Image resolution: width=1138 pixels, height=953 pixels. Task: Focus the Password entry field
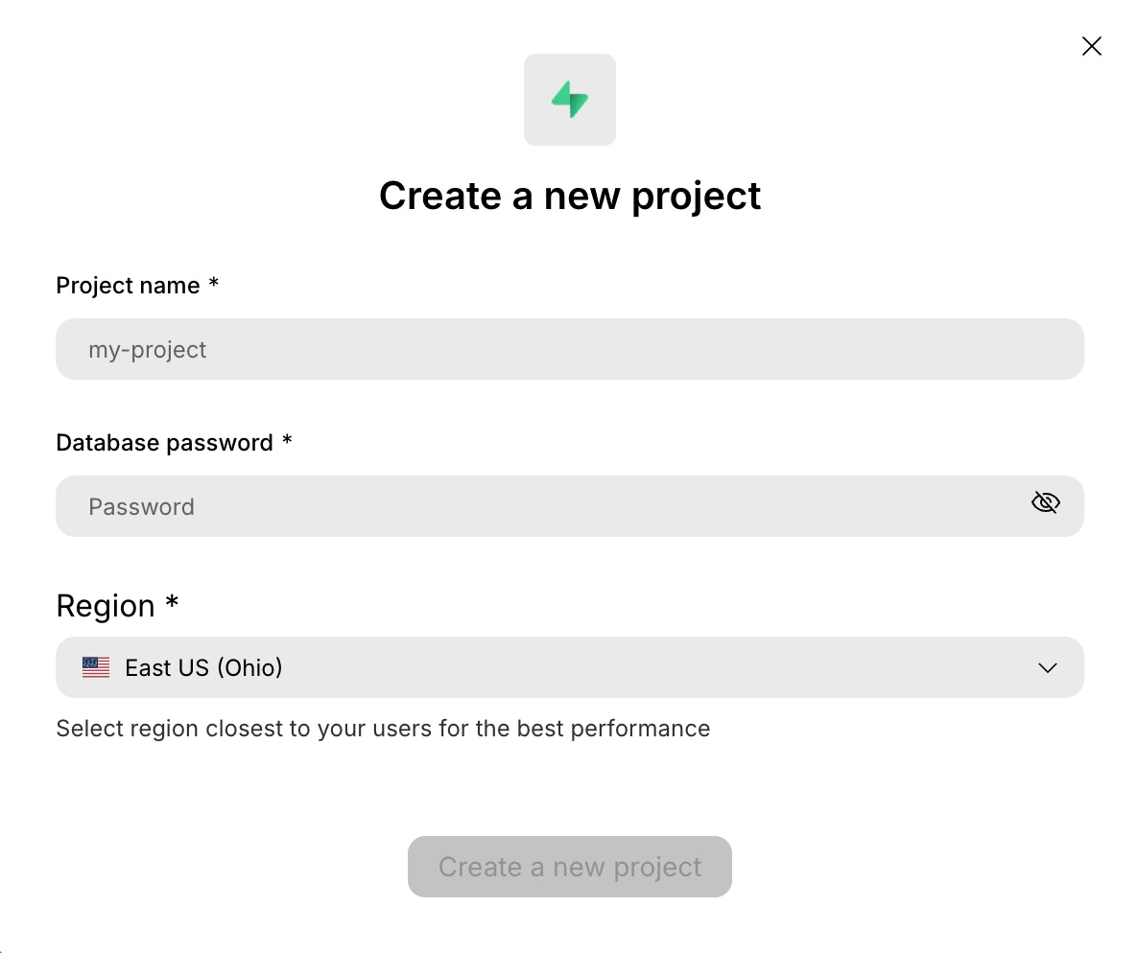coord(480,506)
